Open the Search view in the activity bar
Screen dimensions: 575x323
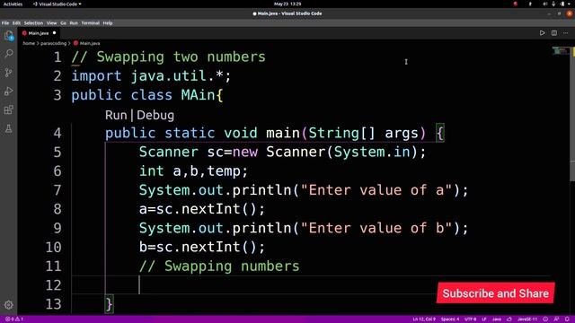coord(9,54)
